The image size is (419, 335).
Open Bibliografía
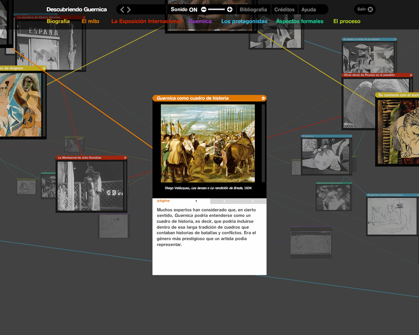click(x=253, y=9)
